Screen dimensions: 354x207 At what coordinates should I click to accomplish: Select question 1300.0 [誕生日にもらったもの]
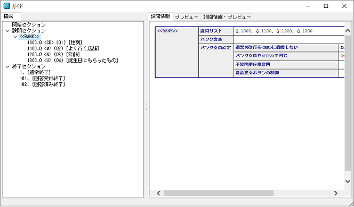[x=73, y=61]
